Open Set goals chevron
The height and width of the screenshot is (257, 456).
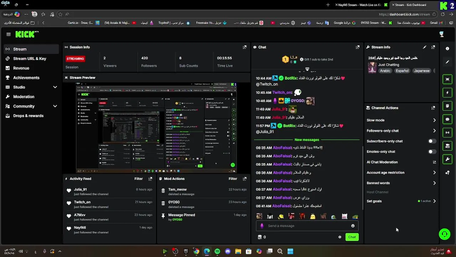[x=434, y=201]
